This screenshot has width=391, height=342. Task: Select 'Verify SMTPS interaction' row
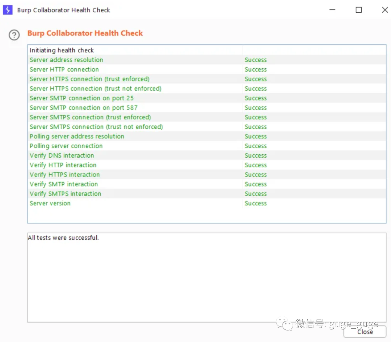tap(207, 193)
